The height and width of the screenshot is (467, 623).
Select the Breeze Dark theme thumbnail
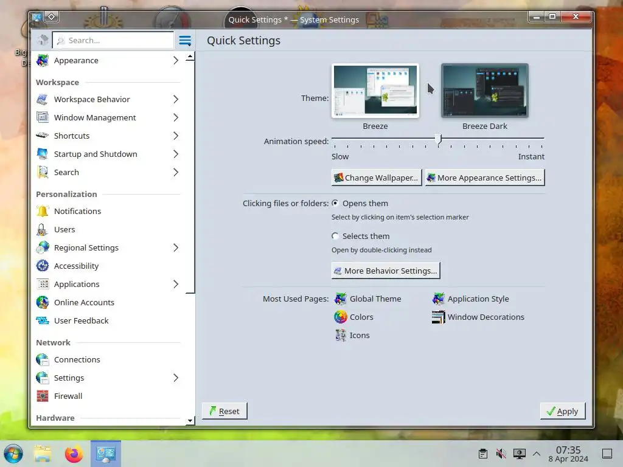(x=485, y=91)
